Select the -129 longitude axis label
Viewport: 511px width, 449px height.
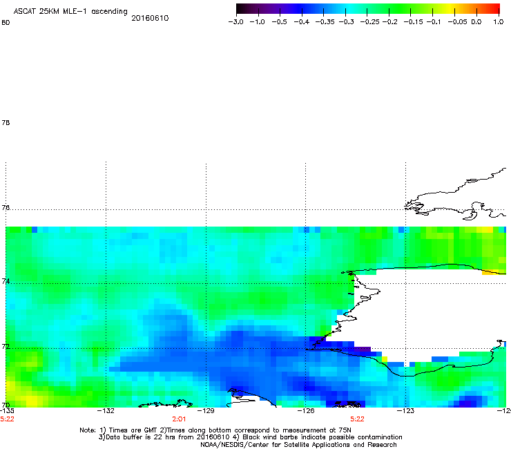pos(206,411)
